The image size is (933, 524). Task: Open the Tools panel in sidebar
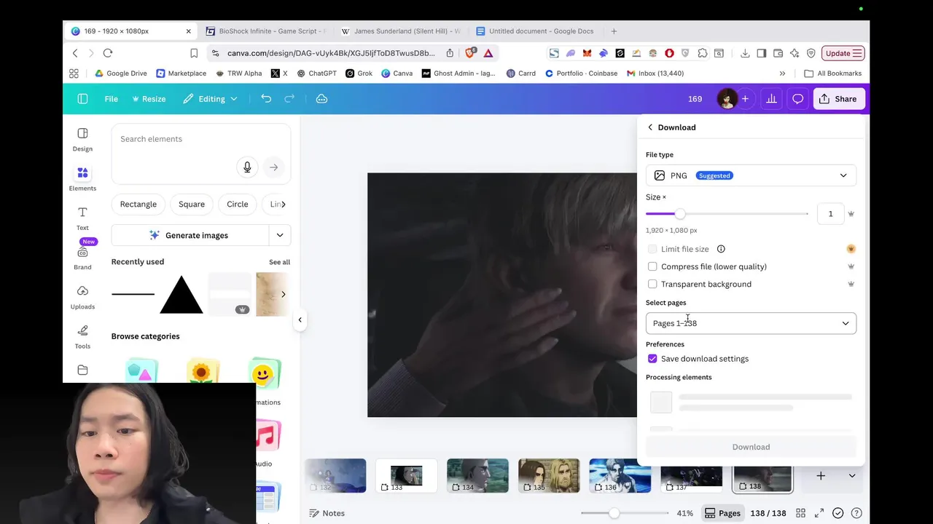pos(82,336)
